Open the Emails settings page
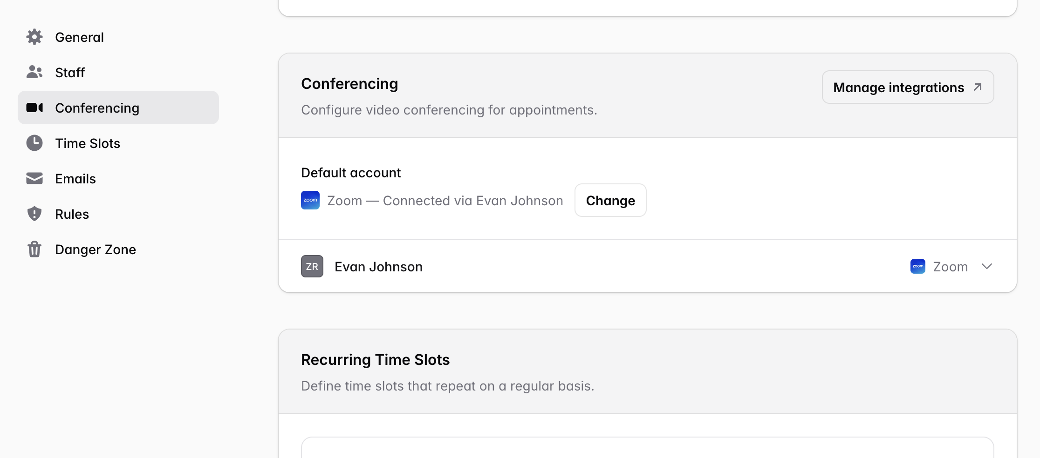Viewport: 1040px width, 458px height. (75, 179)
